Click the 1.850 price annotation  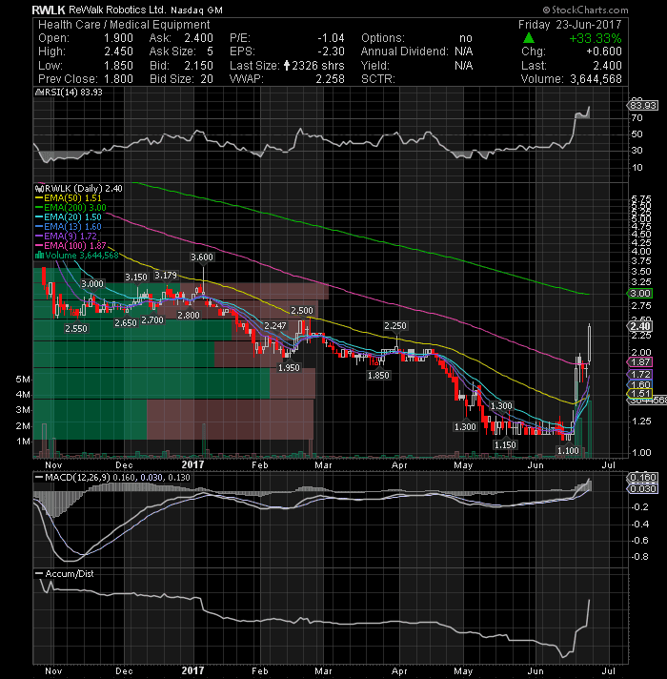(x=378, y=376)
